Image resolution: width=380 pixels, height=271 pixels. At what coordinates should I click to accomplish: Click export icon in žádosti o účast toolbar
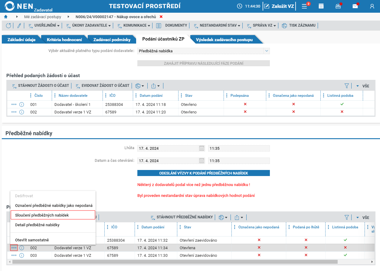point(155,86)
